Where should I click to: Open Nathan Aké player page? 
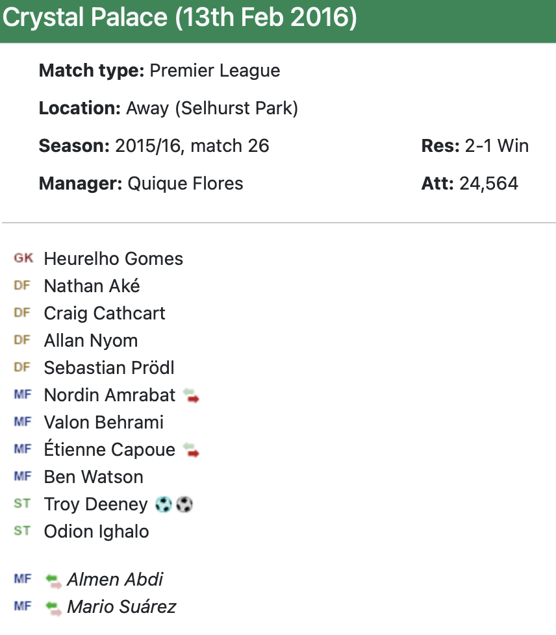tap(92, 286)
